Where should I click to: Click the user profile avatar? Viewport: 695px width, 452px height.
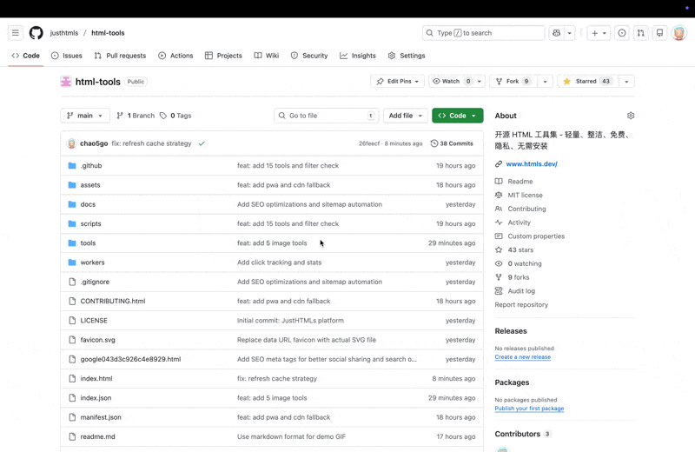pos(679,33)
